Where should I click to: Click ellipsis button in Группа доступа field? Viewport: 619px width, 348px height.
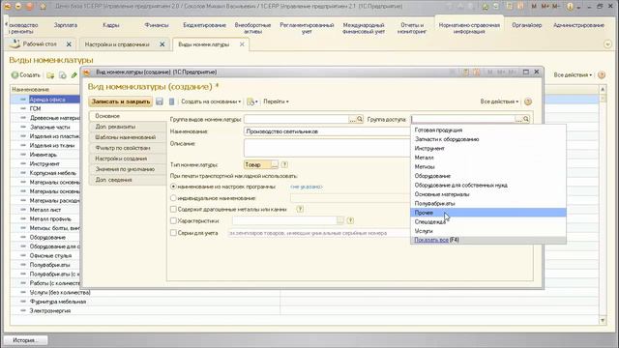(518, 119)
